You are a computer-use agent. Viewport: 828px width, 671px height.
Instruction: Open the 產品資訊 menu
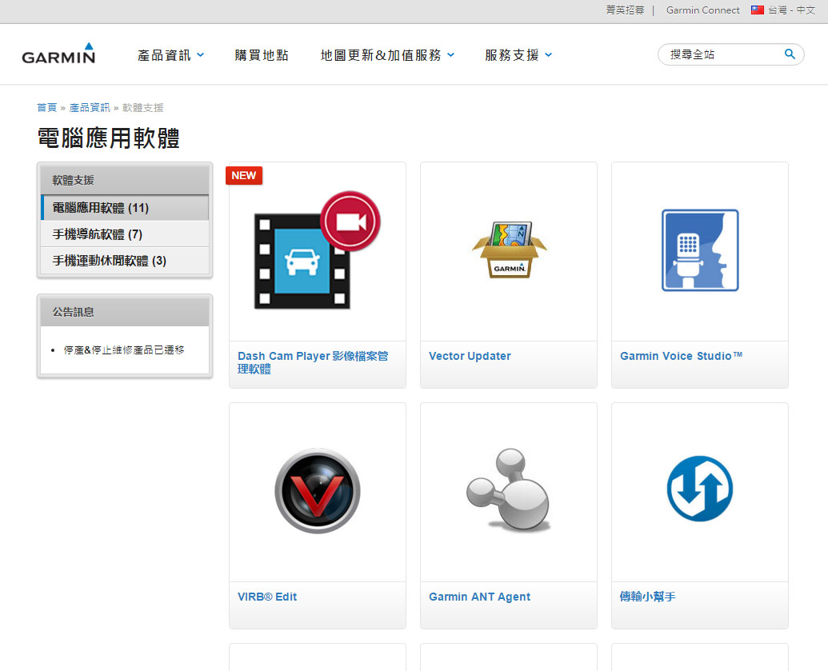[164, 55]
